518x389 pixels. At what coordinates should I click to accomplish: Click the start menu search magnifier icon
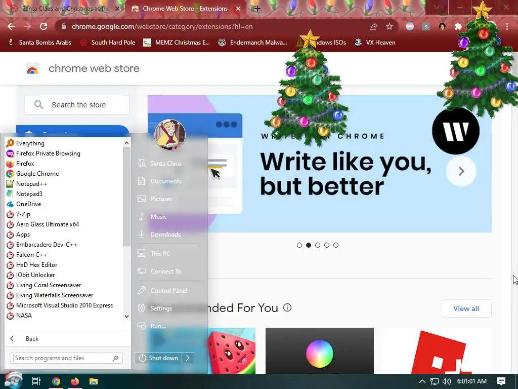coord(116,358)
